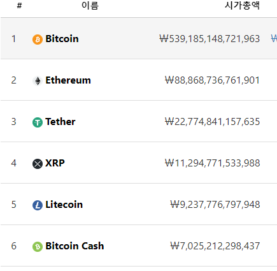Click Ethereum's market cap value ₩88,868,736,761,901
The width and height of the screenshot is (277, 271).
click(x=212, y=80)
